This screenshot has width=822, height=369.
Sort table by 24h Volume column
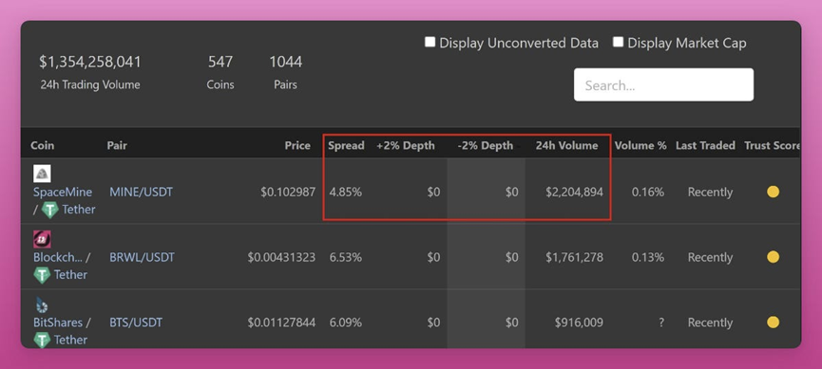pos(566,145)
